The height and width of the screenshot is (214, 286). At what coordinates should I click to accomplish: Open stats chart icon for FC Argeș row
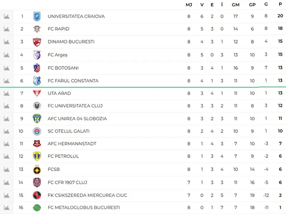pos(6,55)
